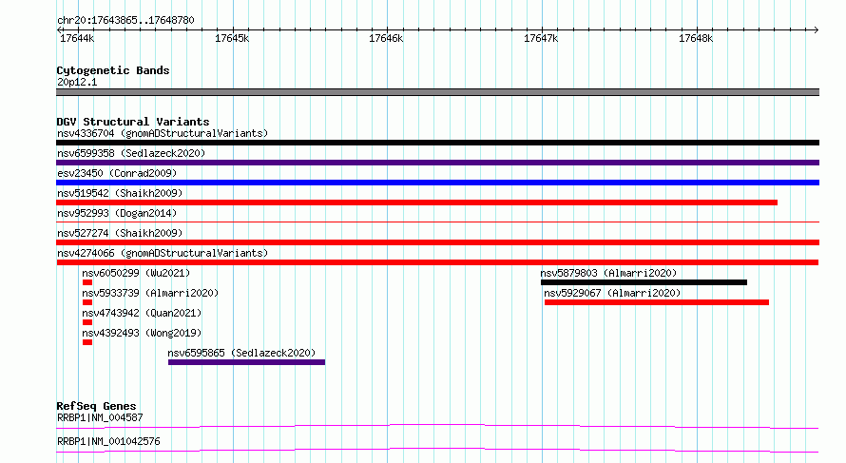Viewport: 846px width, 463px height.
Task: Open the RefSeq Genes track heading
Action: pyautogui.click(x=96, y=406)
